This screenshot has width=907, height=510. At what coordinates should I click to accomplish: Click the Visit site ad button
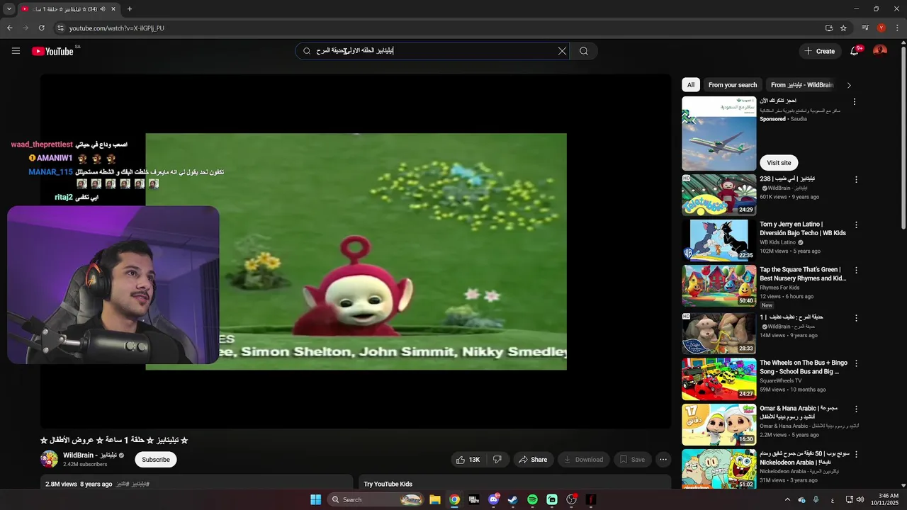(x=779, y=163)
